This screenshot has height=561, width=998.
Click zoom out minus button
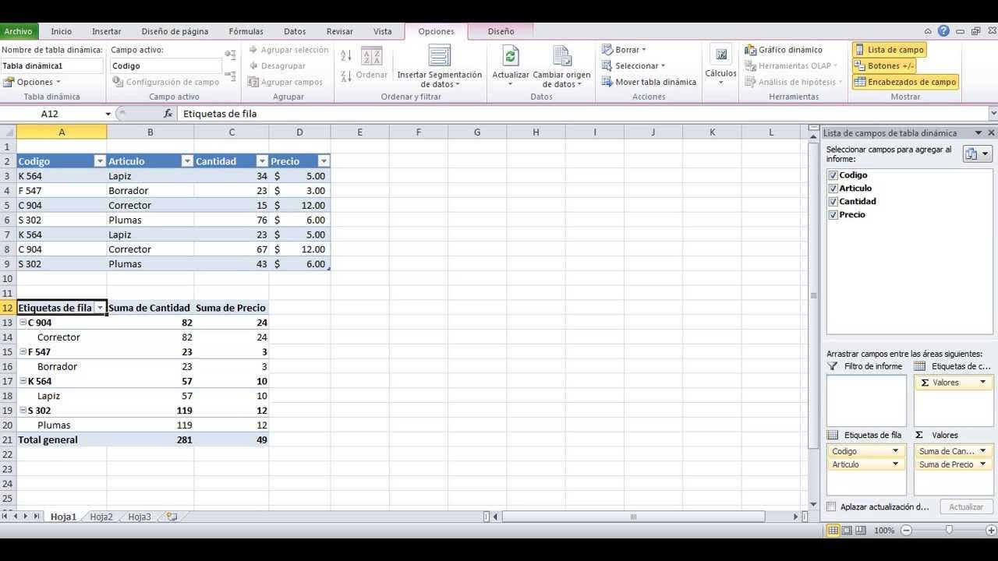tap(907, 530)
